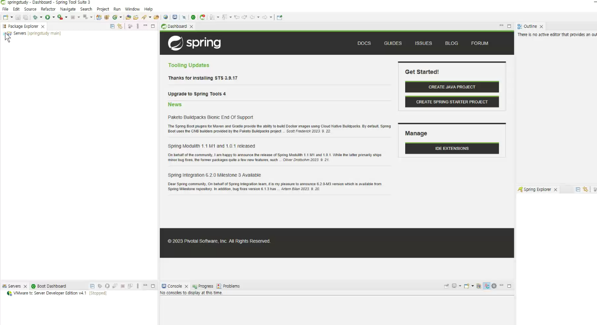Click Package Explorer View Menu dots

(138, 26)
